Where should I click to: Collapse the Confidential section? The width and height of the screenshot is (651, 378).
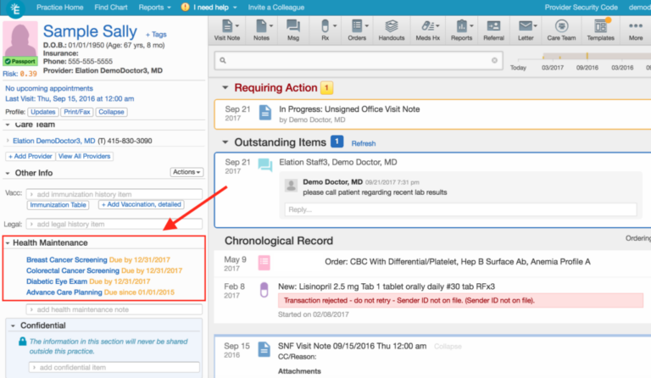[x=13, y=325]
